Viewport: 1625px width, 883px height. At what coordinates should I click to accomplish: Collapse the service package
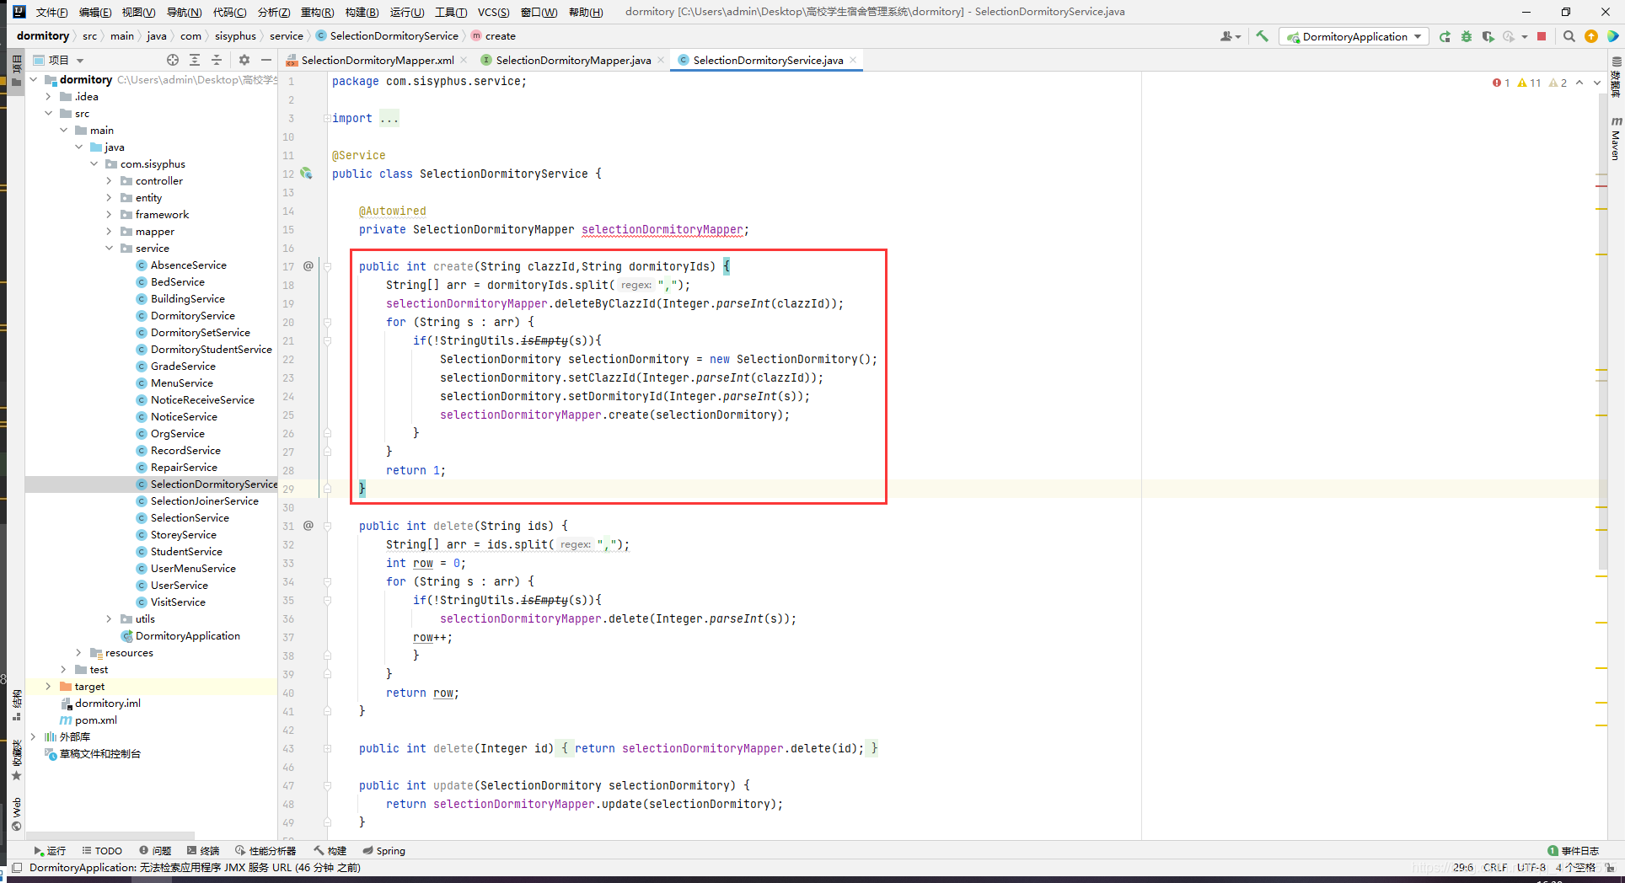110,248
